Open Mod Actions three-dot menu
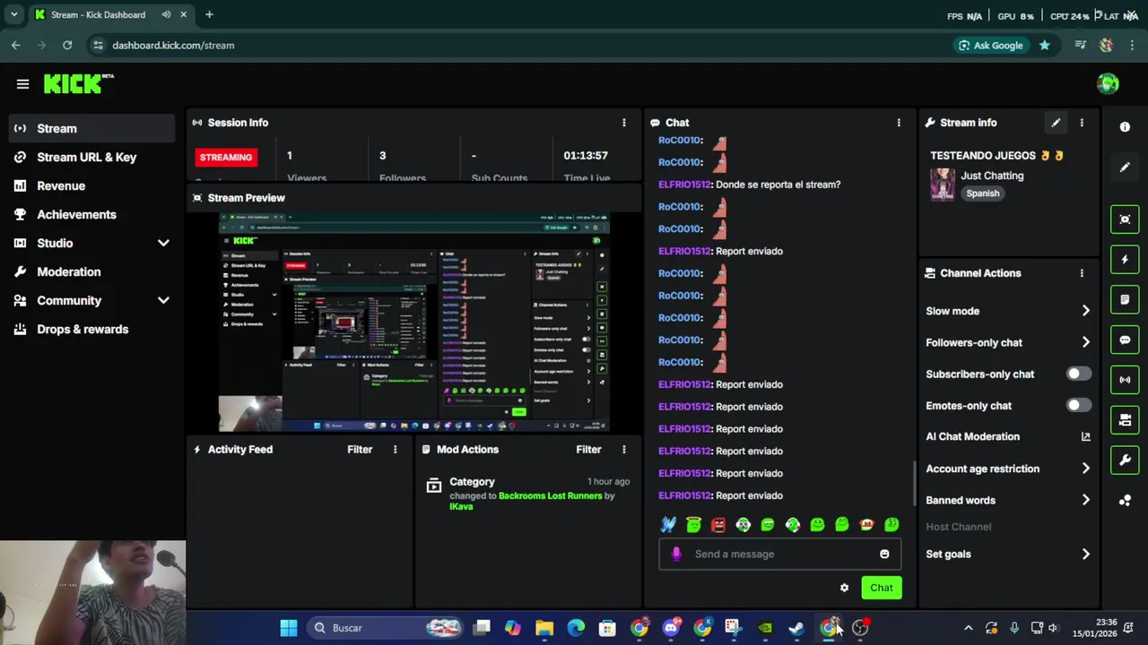The image size is (1148, 645). [x=624, y=450]
